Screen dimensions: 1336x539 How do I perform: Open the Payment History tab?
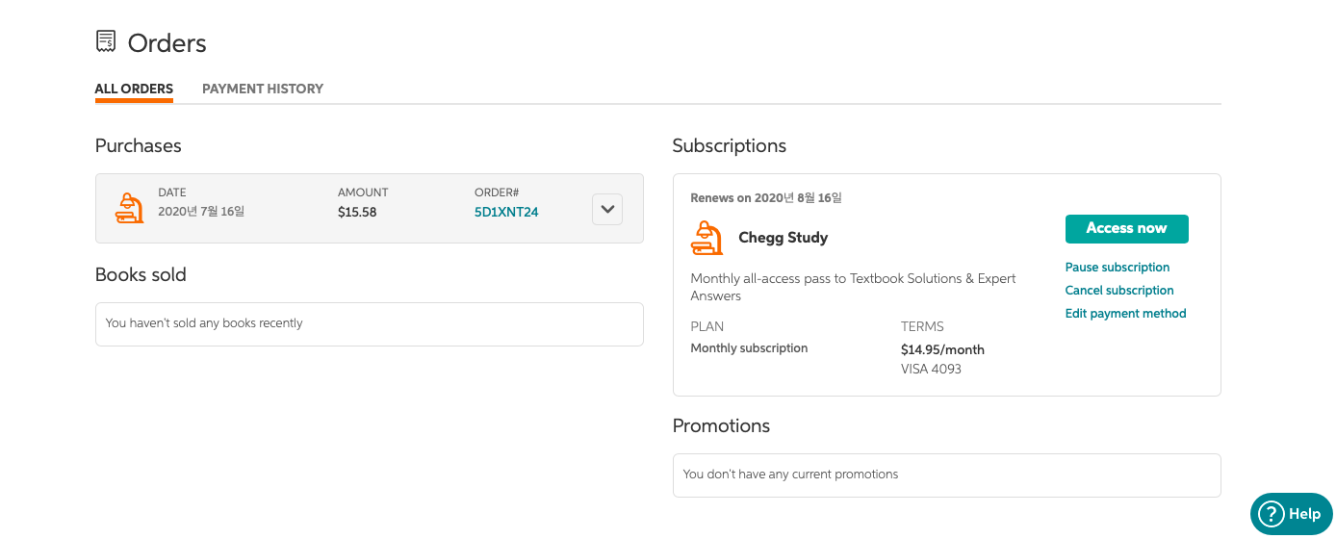263,89
